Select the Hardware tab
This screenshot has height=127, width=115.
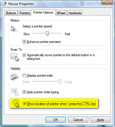coord(75,13)
